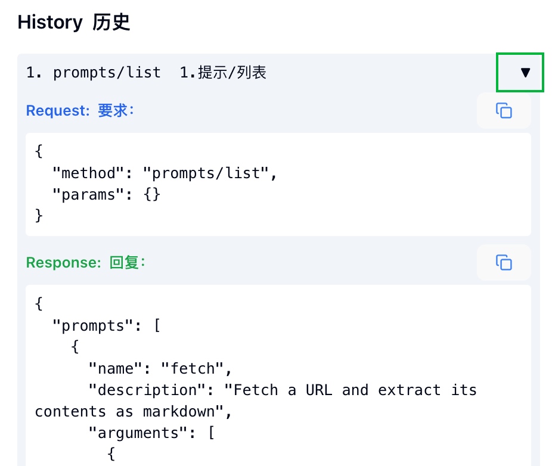
Task: Click the '1. prompts/list' entry title
Action: [x=94, y=73]
